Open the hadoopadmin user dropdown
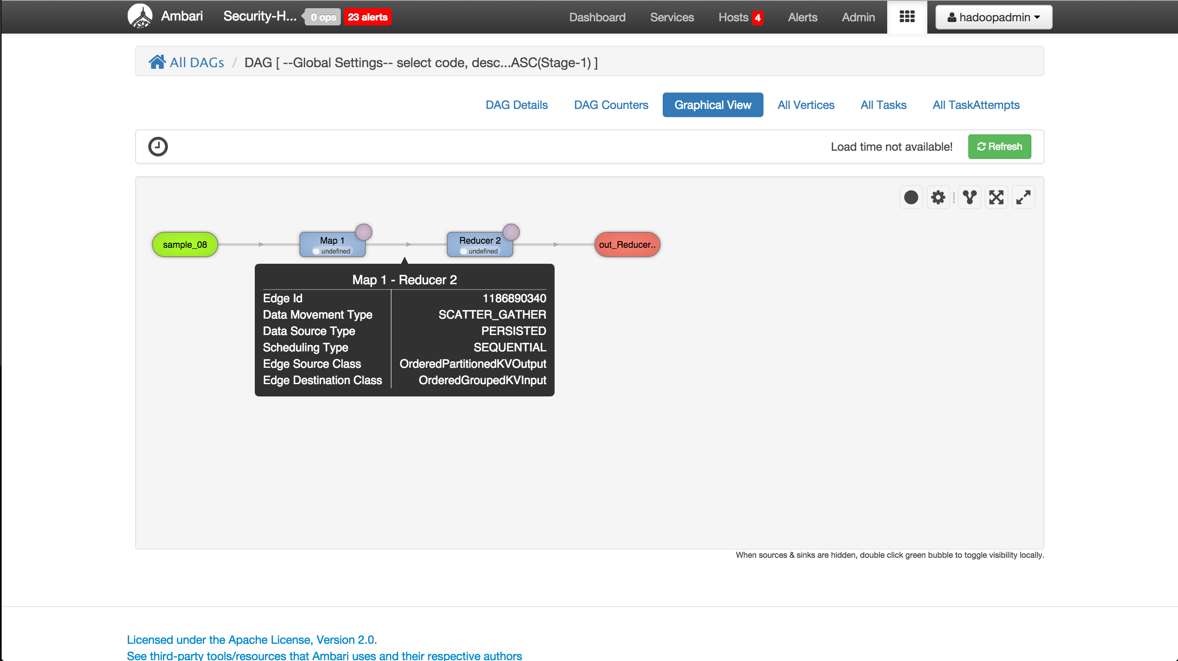Viewport: 1178px width, 661px height. [993, 17]
